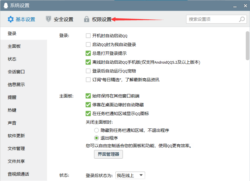Select 登录 in the sidebar
This screenshot has height=181, width=250.
[24, 33]
